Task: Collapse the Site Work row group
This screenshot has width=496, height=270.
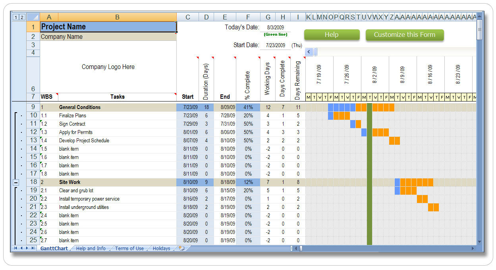Action: 16,182
